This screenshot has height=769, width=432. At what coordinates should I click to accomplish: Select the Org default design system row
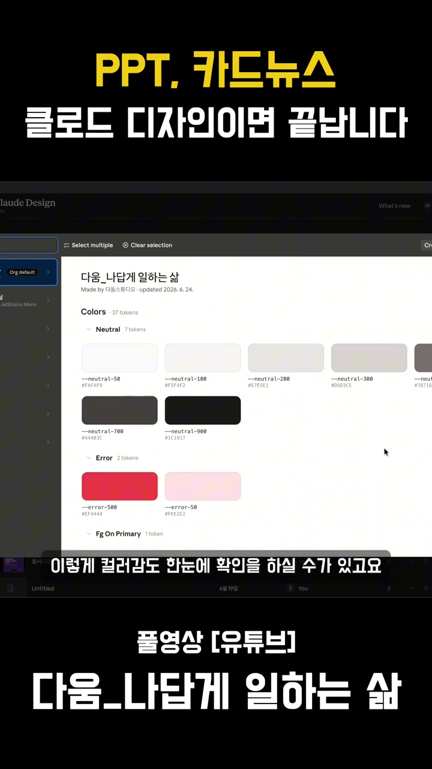[28, 272]
